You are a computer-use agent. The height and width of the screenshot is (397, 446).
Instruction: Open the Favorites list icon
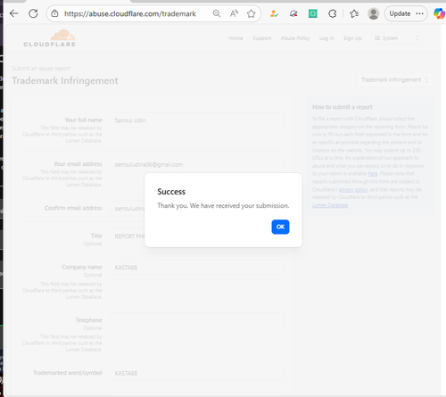tap(354, 13)
